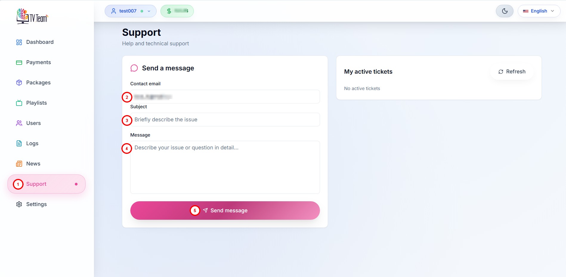
Task: Click the Payments card icon
Action: tap(19, 62)
